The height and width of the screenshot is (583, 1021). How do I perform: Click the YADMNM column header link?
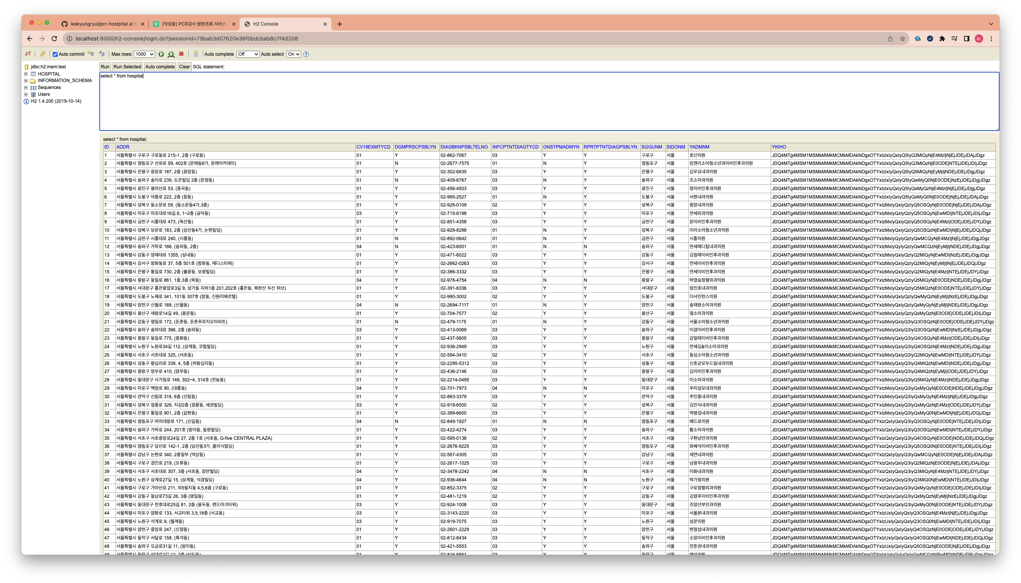click(x=699, y=147)
